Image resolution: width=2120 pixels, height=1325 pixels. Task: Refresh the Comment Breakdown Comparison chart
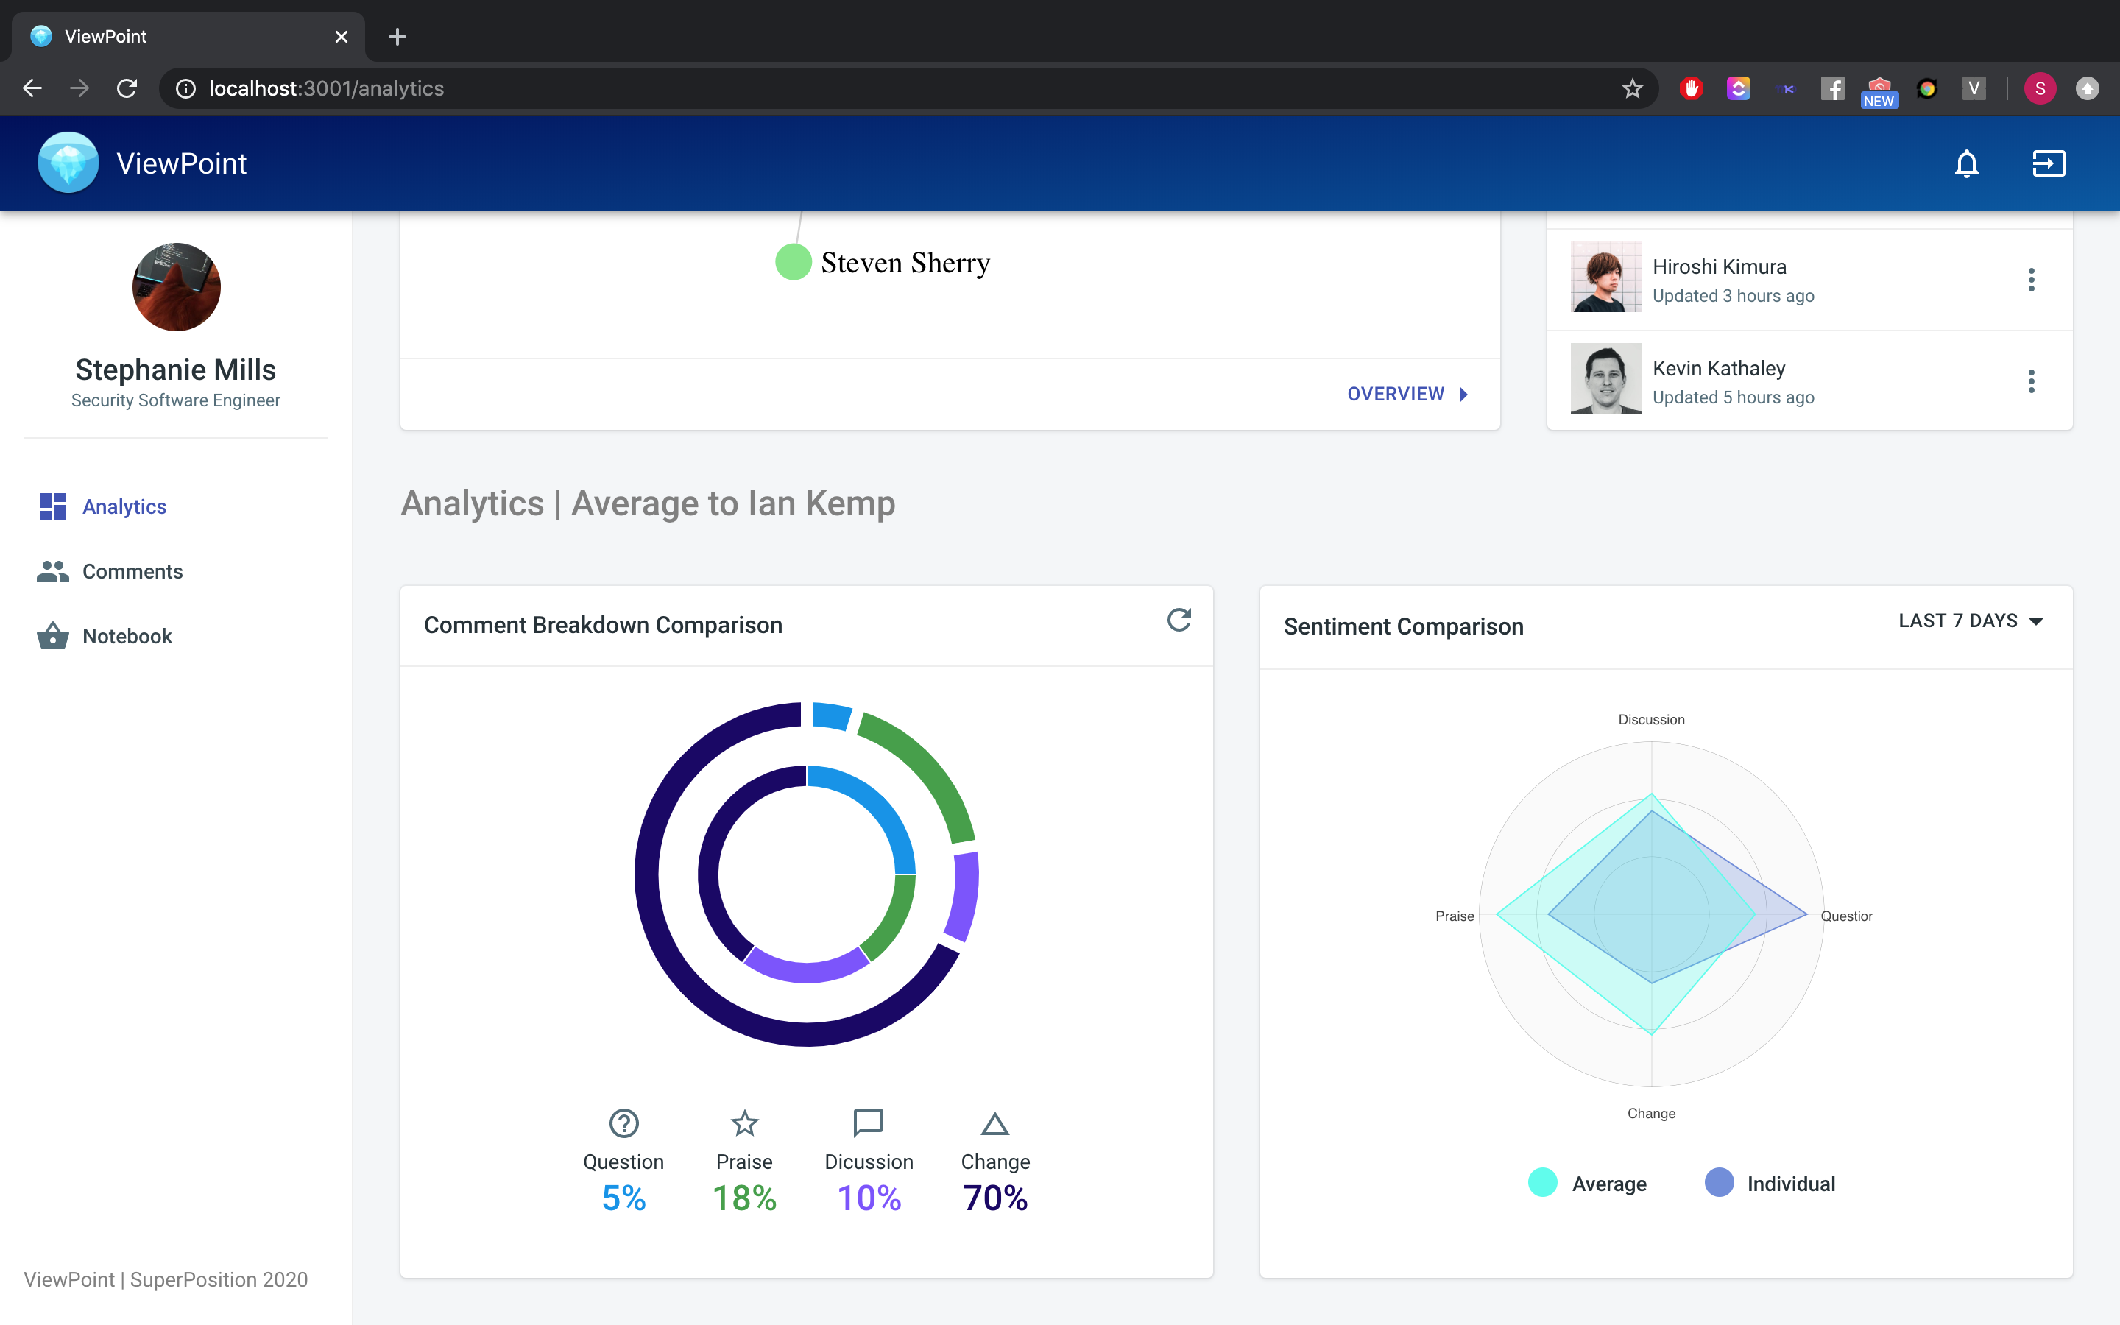1179,621
